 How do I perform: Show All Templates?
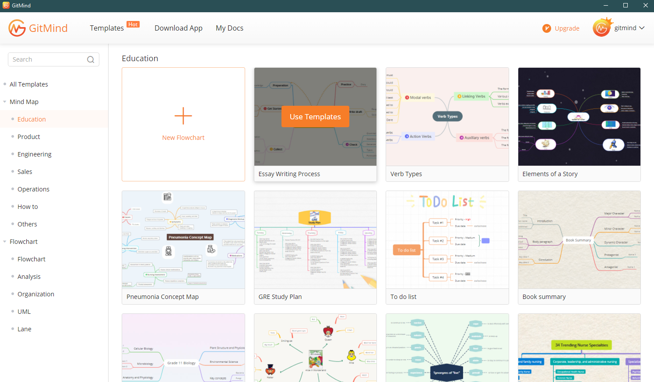pyautogui.click(x=29, y=84)
